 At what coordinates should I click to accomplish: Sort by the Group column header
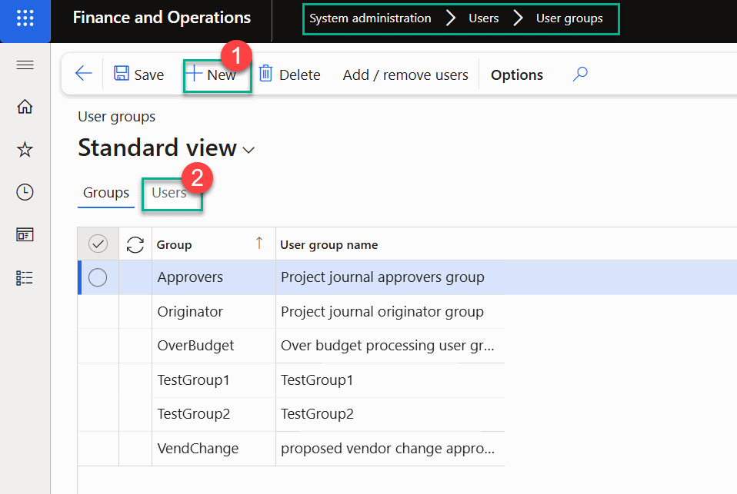pyautogui.click(x=175, y=244)
